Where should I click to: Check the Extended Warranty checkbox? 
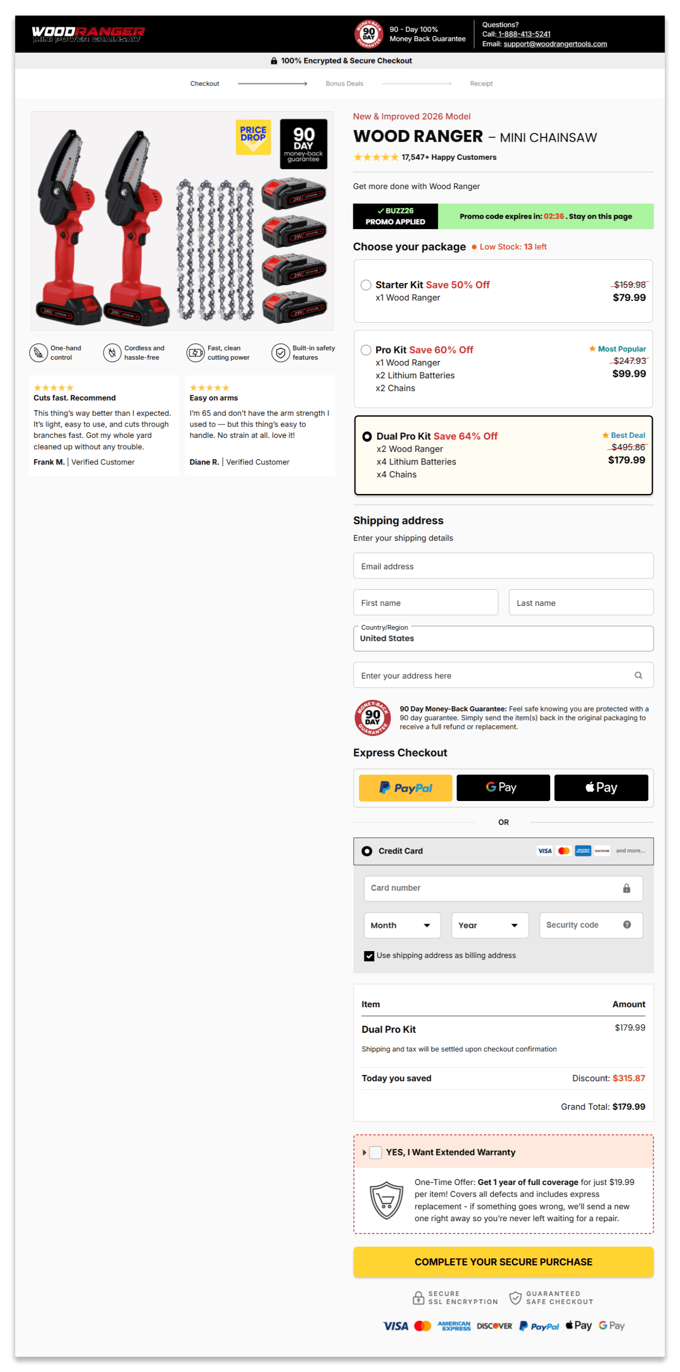coord(375,1152)
